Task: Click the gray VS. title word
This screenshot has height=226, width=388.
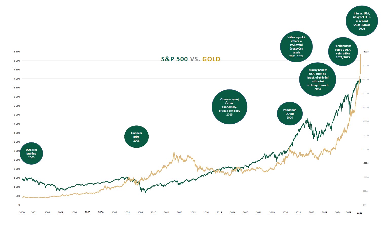Action: pos(195,59)
